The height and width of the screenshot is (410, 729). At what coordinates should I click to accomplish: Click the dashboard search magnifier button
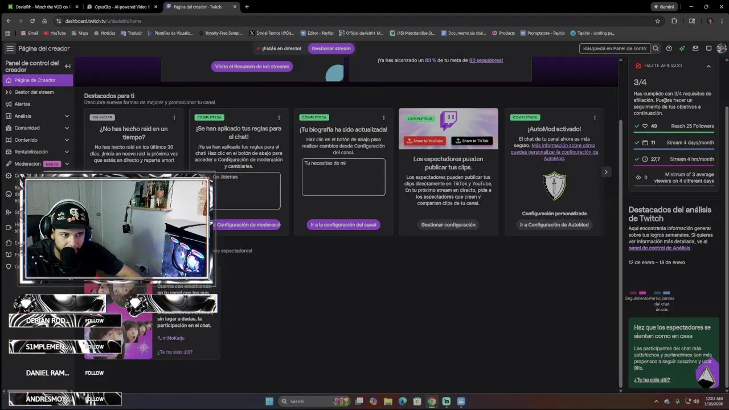point(656,48)
